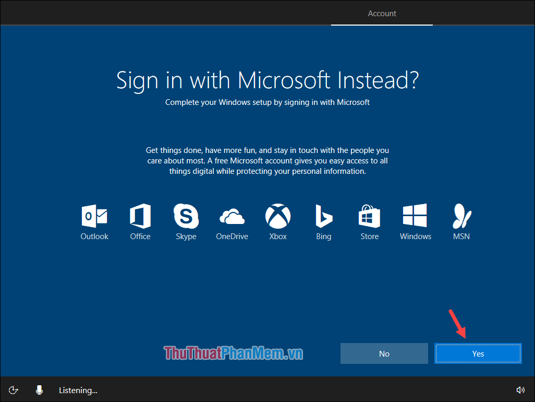Click the Outlook envelope icon

click(94, 215)
